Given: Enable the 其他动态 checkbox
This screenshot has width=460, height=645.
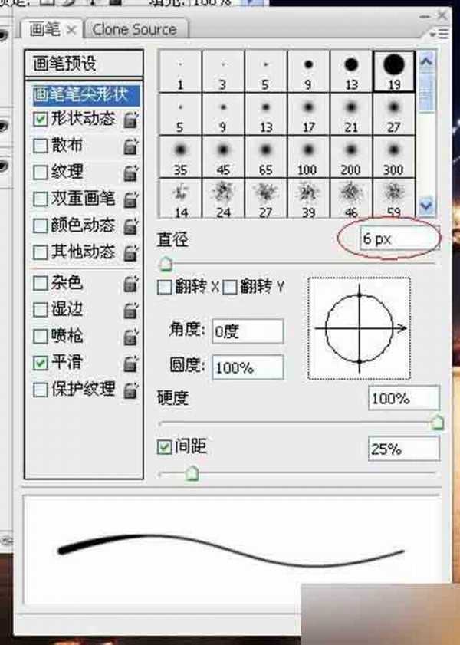Looking at the screenshot, I should pos(41,252).
